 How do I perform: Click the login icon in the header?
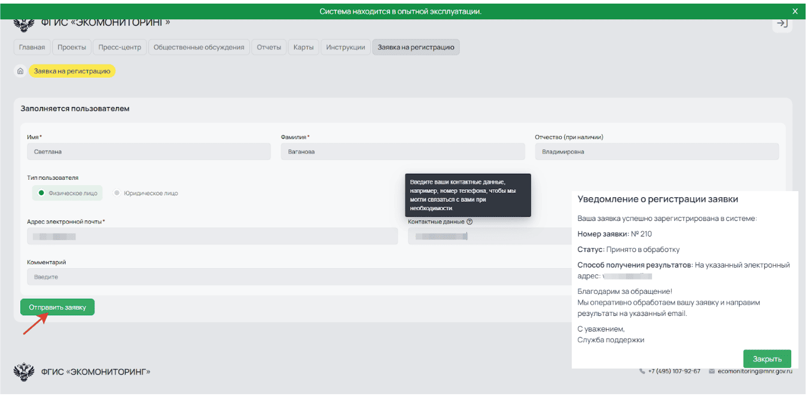click(x=782, y=24)
